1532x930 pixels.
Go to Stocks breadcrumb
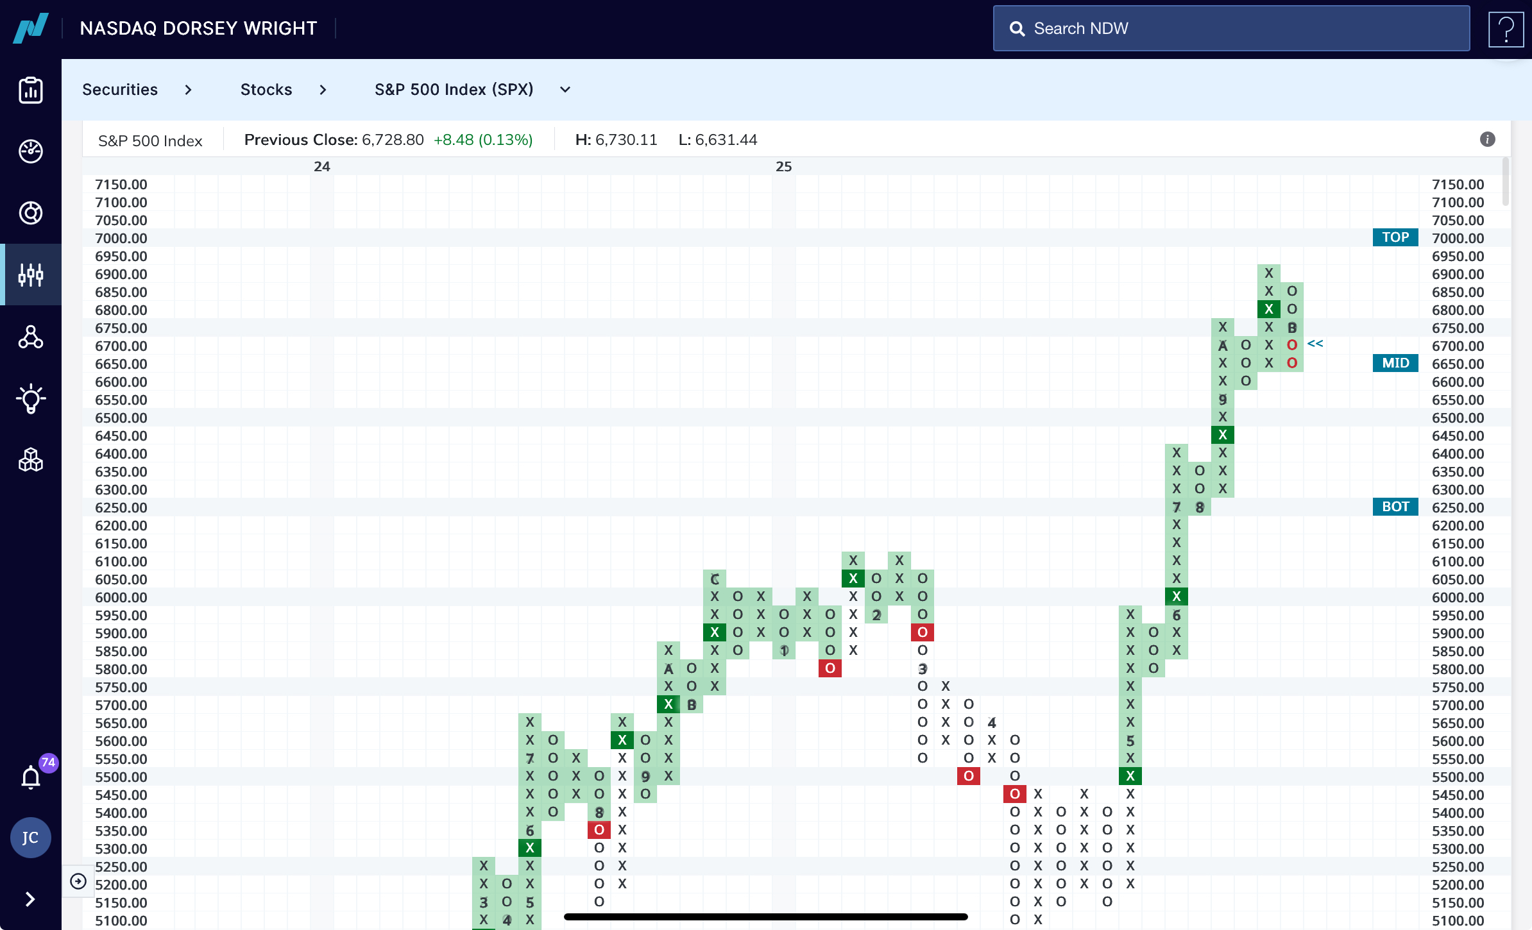click(266, 90)
